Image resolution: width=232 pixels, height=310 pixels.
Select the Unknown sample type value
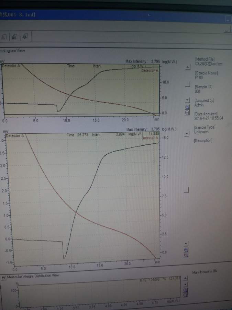coord(201,132)
